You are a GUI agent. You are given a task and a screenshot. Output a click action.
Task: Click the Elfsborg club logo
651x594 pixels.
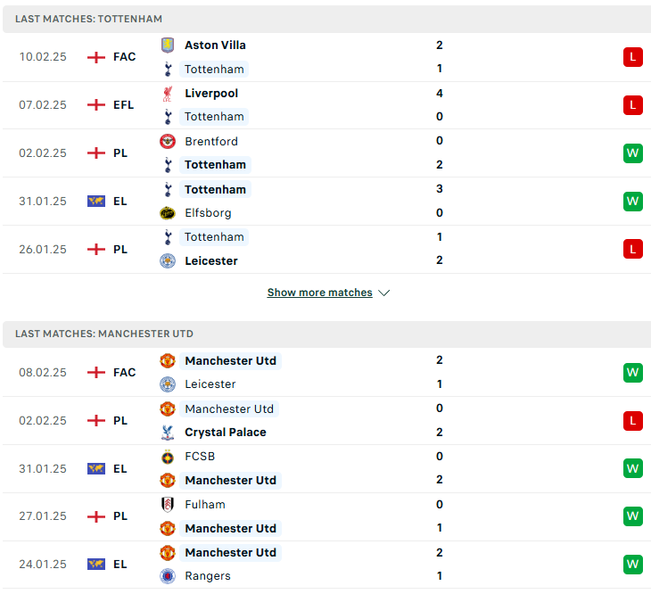tap(168, 213)
